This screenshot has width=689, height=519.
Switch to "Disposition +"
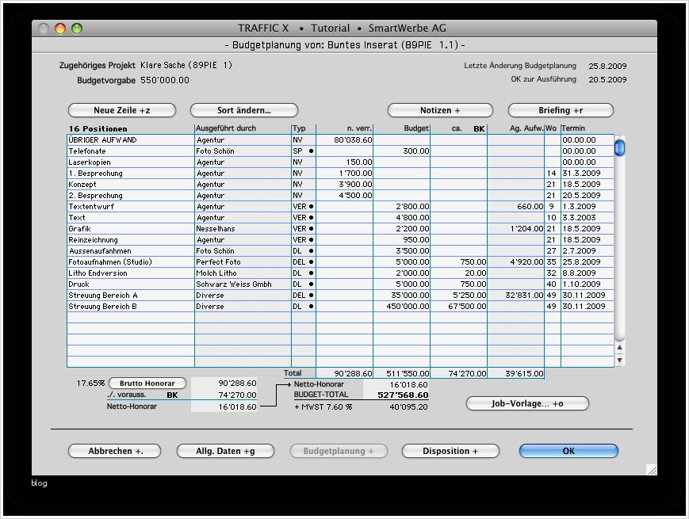450,451
